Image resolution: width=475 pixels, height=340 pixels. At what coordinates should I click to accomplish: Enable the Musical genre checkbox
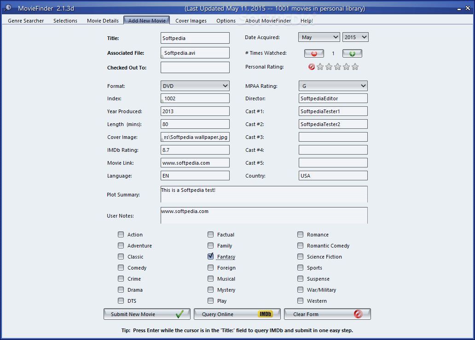[210, 278]
